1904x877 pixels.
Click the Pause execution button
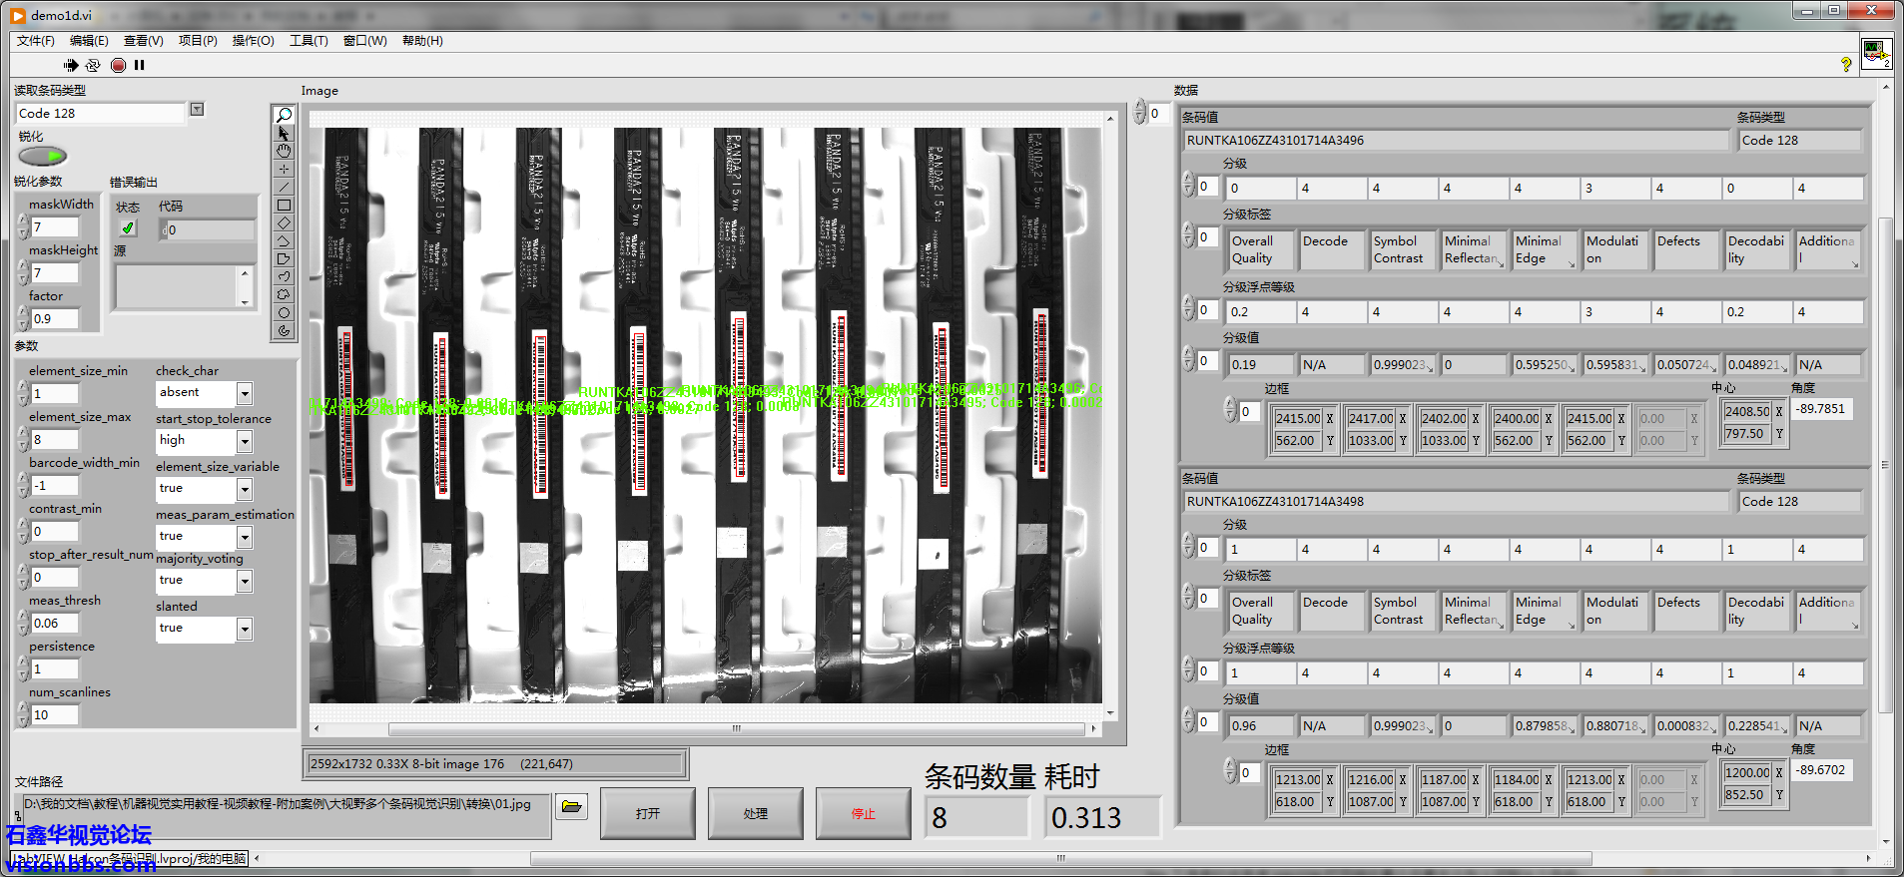click(x=140, y=65)
